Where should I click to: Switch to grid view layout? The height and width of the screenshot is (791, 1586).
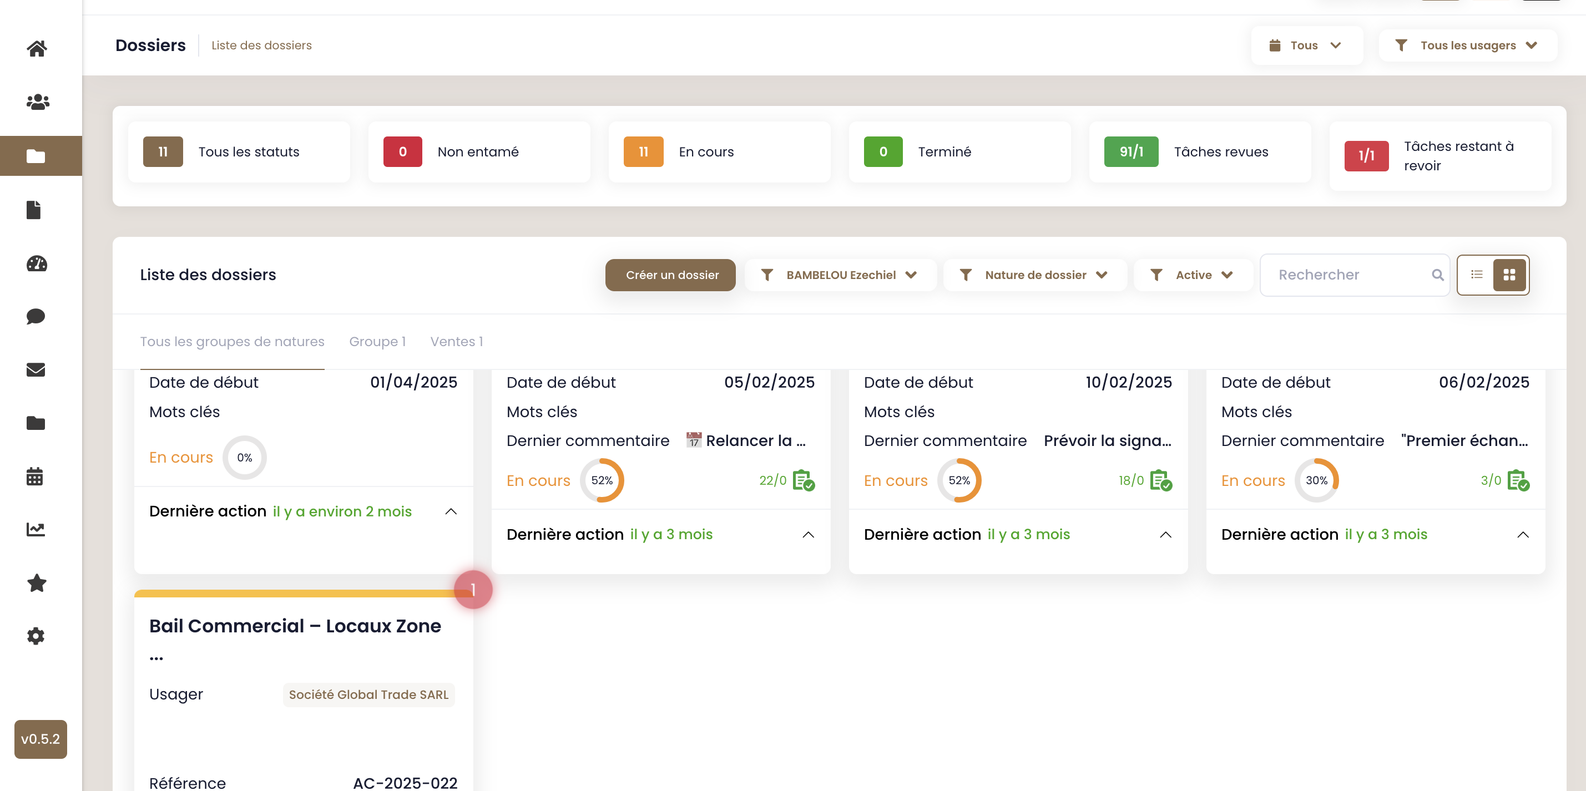(x=1509, y=275)
